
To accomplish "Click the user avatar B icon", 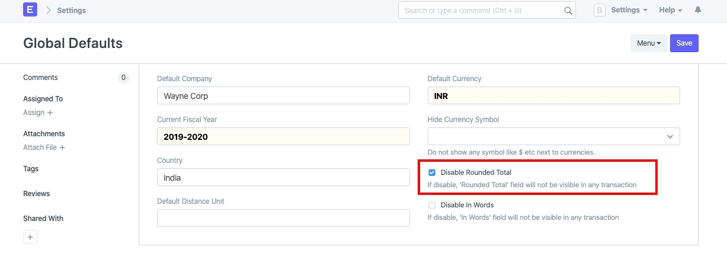I will point(600,10).
